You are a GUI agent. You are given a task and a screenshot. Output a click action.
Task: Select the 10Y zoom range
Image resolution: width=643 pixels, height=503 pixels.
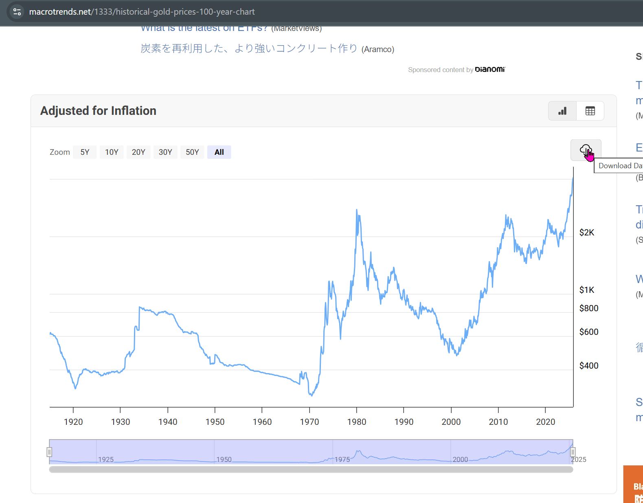[x=112, y=152]
